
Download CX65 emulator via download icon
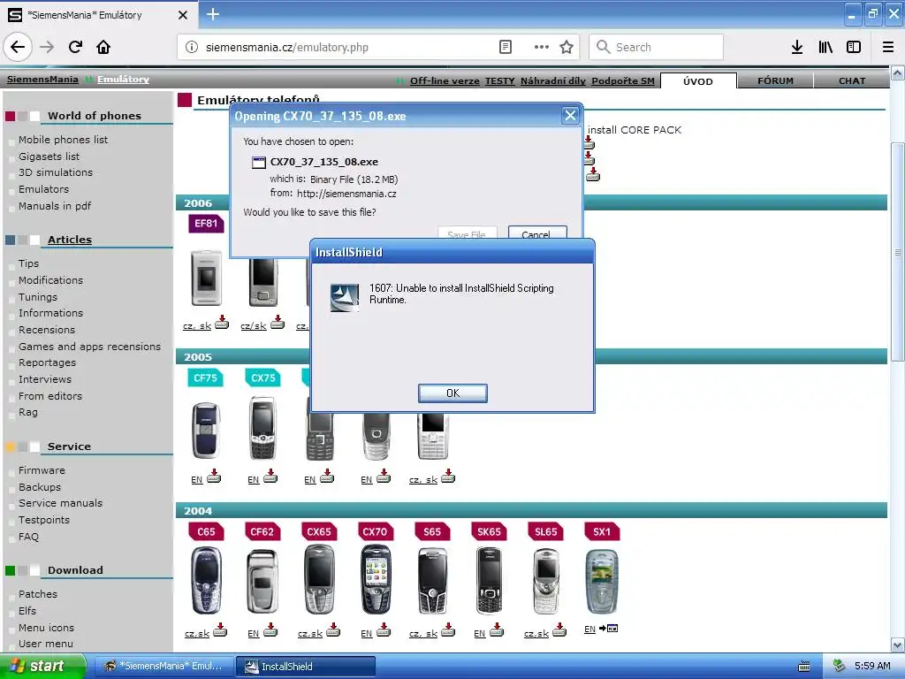point(333,630)
